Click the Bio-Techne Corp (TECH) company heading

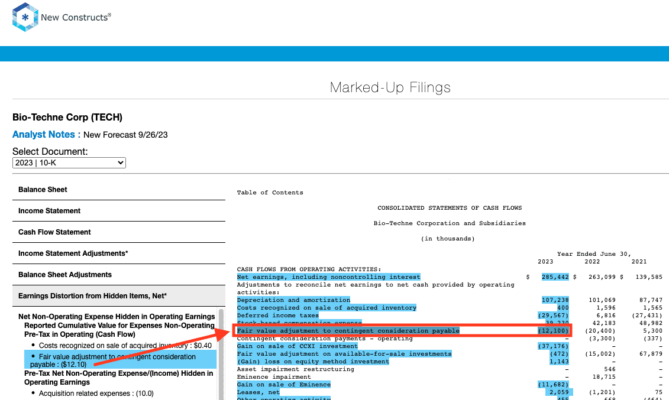click(x=67, y=117)
